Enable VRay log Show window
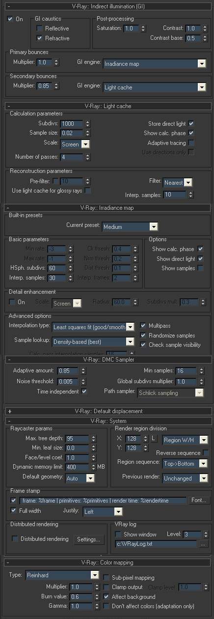The height and width of the screenshot is (619, 214). point(118,534)
